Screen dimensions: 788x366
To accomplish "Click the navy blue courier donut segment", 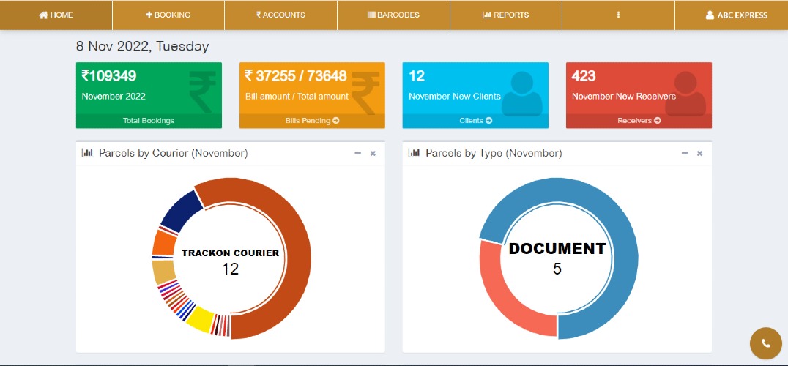I will click(x=180, y=211).
